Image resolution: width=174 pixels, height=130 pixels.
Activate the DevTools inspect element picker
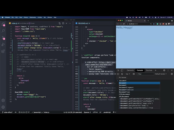(118, 70)
